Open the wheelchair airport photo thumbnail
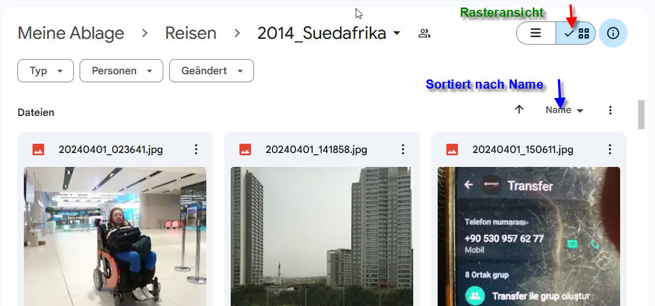Viewport: 655px width, 306px height. (x=115, y=236)
